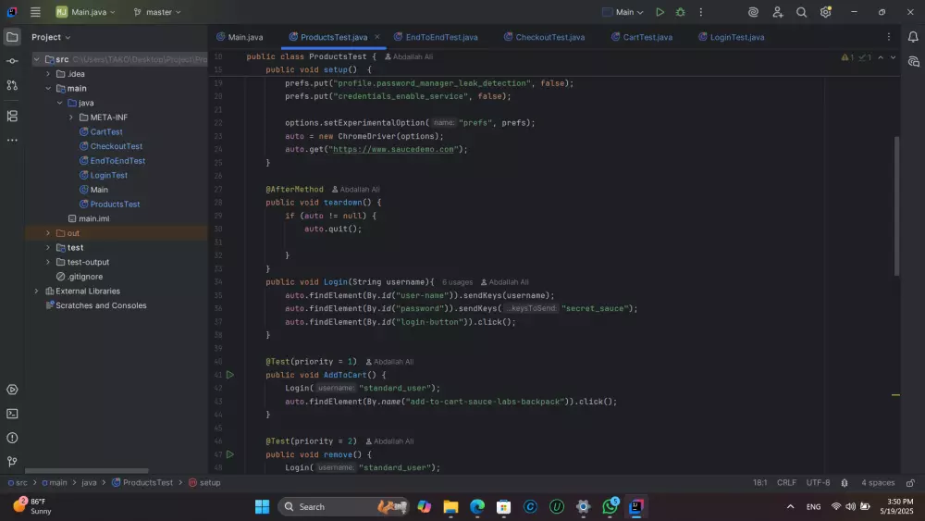Viewport: 925px width, 521px height.
Task: Open Commit tool window
Action: coord(12,61)
